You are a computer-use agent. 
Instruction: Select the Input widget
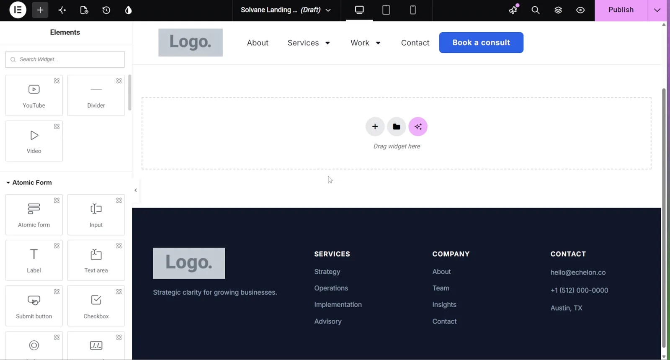96,215
